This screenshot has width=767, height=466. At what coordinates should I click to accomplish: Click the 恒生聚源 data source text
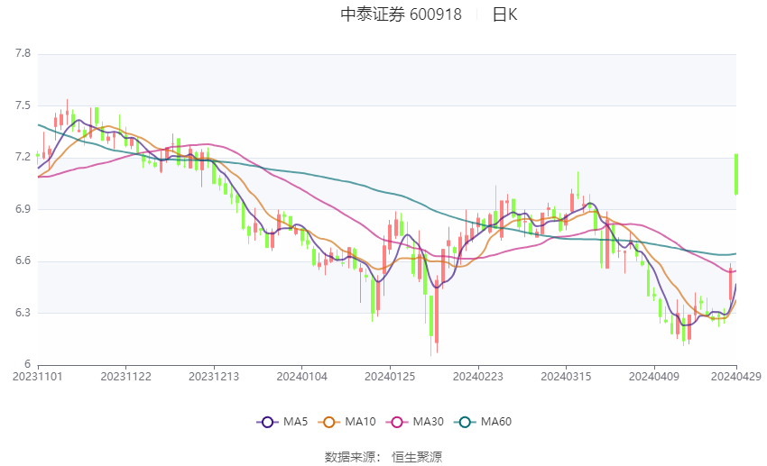tap(416, 457)
